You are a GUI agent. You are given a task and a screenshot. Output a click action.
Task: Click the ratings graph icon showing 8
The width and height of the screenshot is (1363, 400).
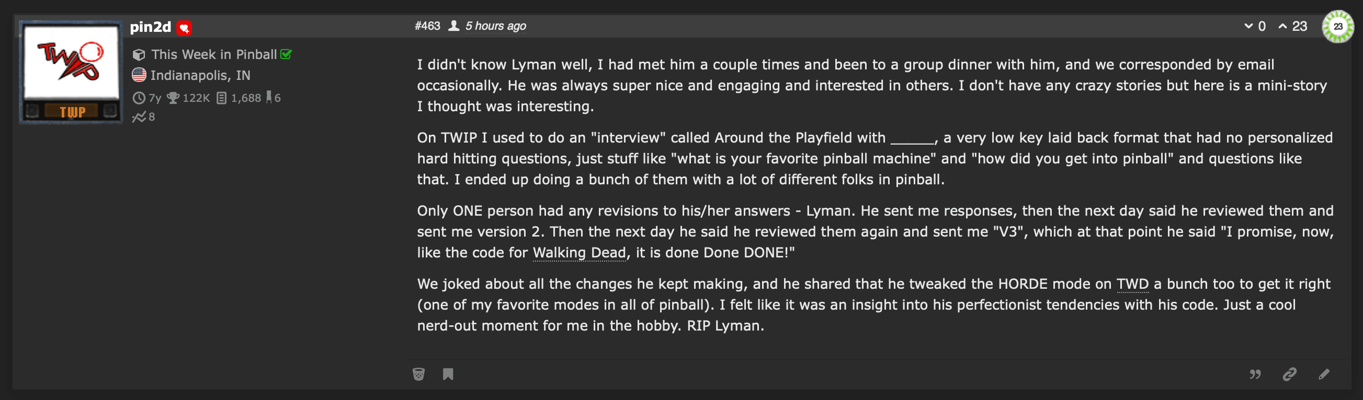(139, 117)
